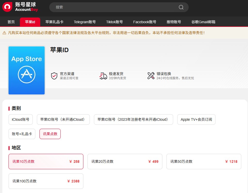Image resolution: width=248 pixels, height=193 pixels.
Task: Click the delivery truck icon beside 极速发货
Action: tap(103, 76)
